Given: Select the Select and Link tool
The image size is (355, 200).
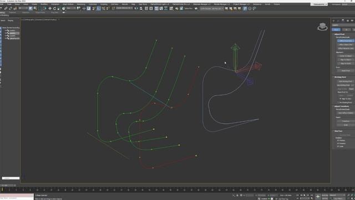Looking at the screenshot, I should coord(6,8).
